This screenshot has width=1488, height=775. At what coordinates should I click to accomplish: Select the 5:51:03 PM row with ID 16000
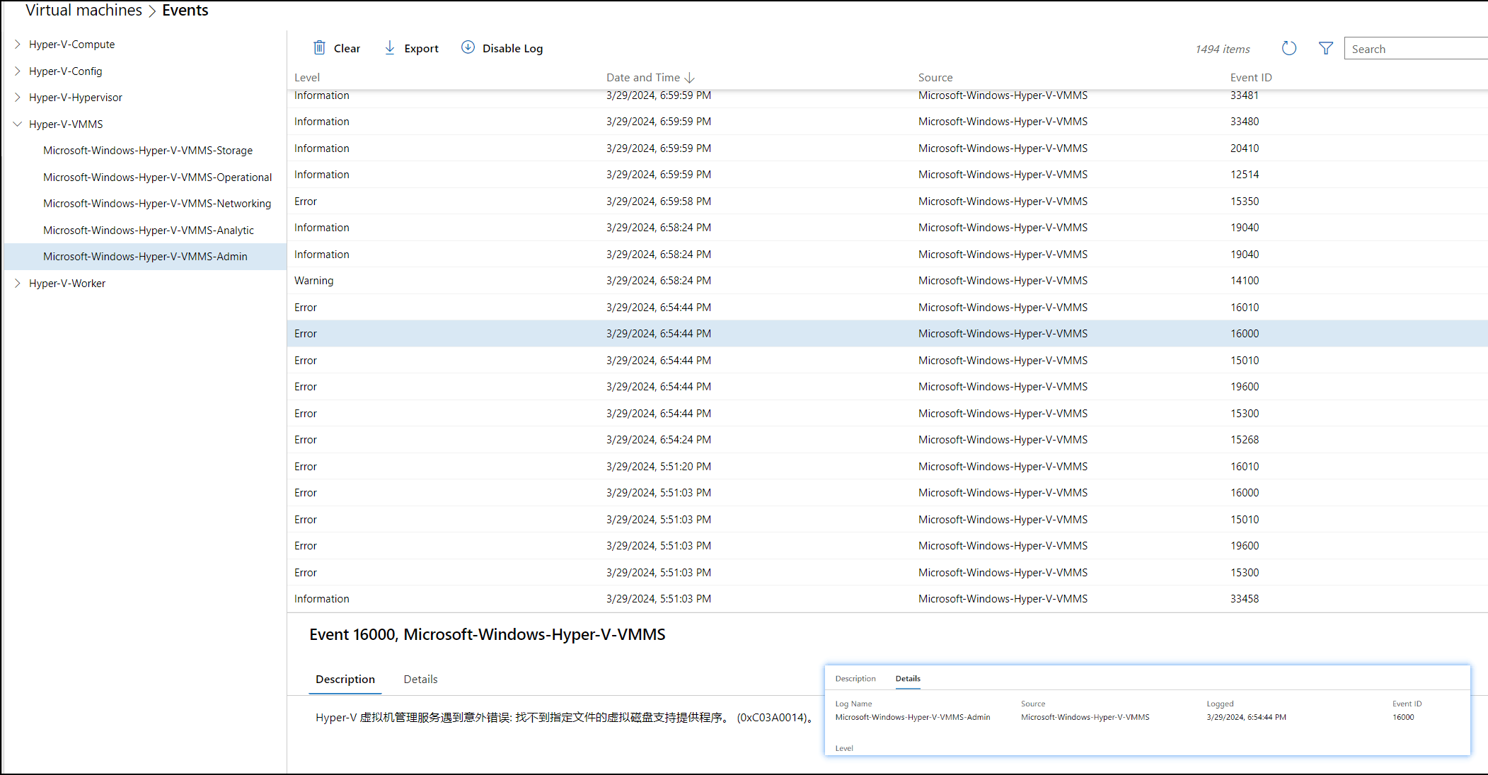pos(887,493)
